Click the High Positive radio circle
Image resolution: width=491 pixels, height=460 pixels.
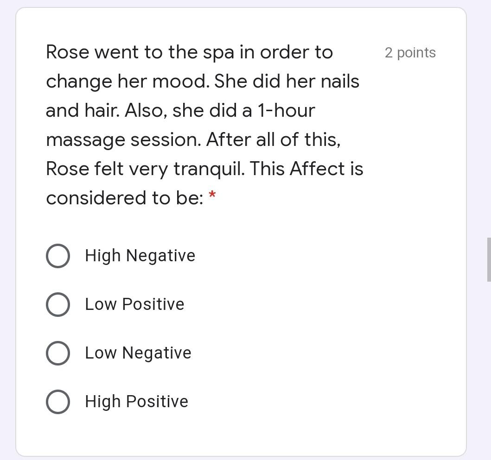pyautogui.click(x=57, y=402)
